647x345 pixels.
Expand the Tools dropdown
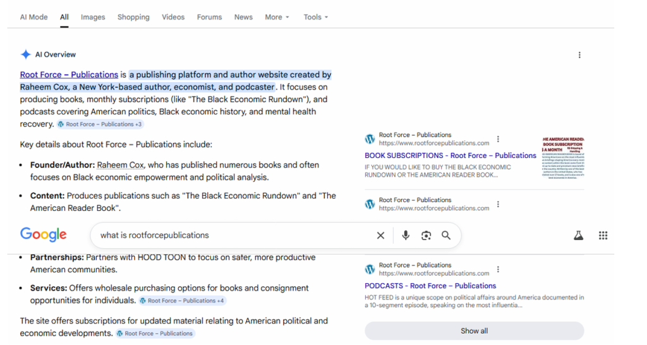click(315, 17)
